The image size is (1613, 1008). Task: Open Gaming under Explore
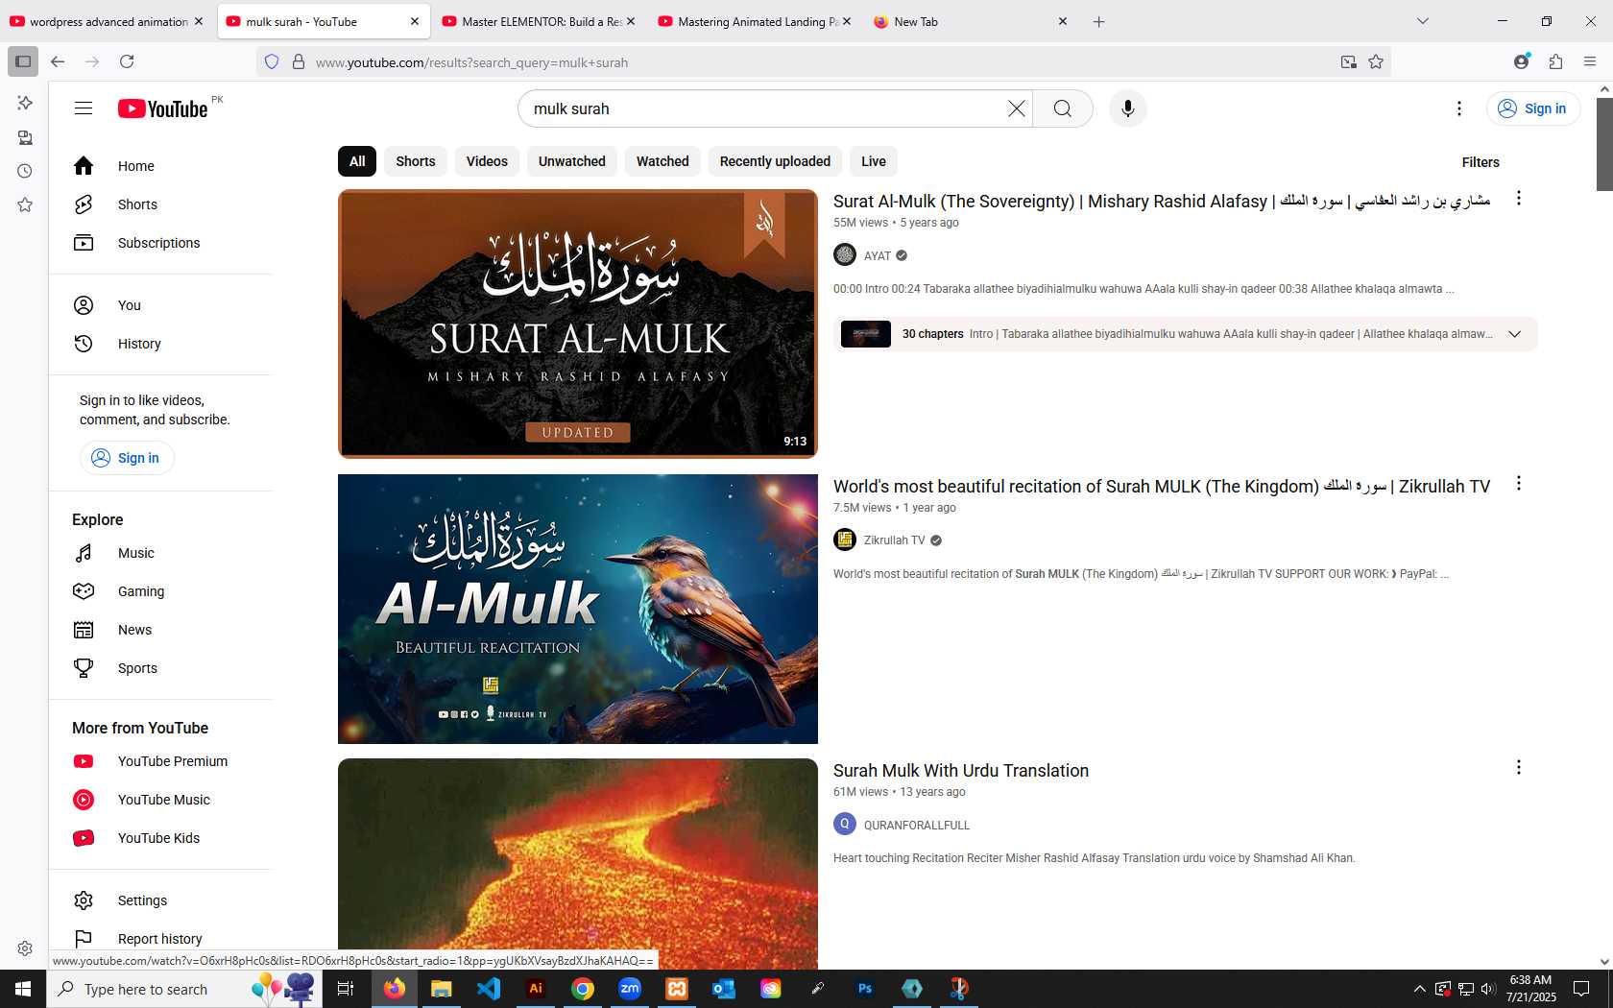(160, 591)
